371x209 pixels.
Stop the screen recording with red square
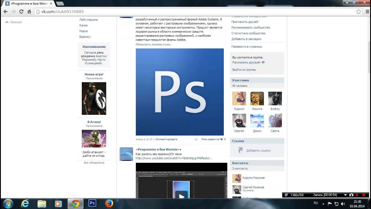coord(363,195)
